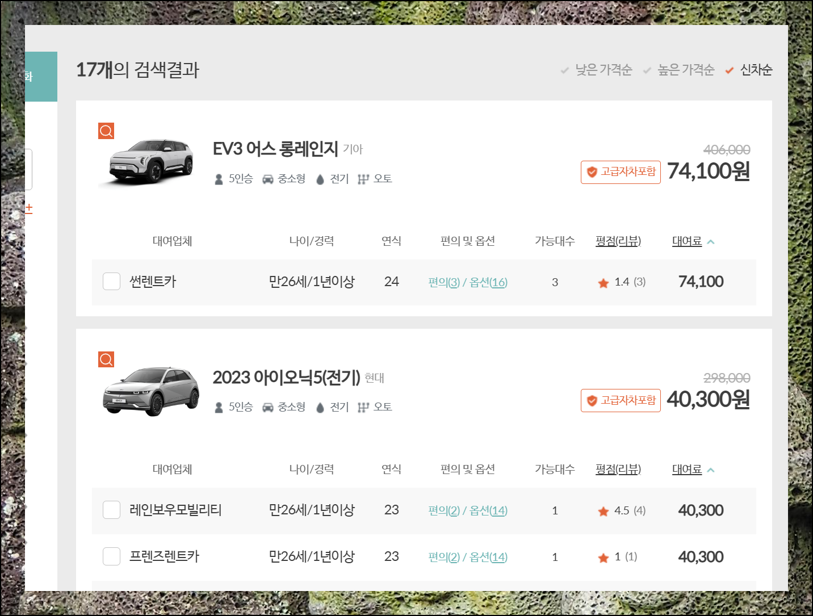Viewport: 813px width, 616px height.
Task: Click 레인보우모빌리티 rental price 40,300
Action: tap(701, 510)
